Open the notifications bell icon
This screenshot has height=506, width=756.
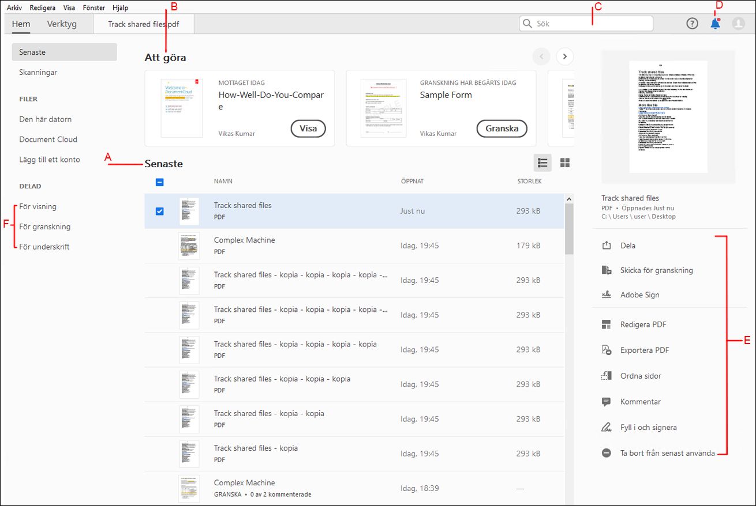tap(715, 24)
